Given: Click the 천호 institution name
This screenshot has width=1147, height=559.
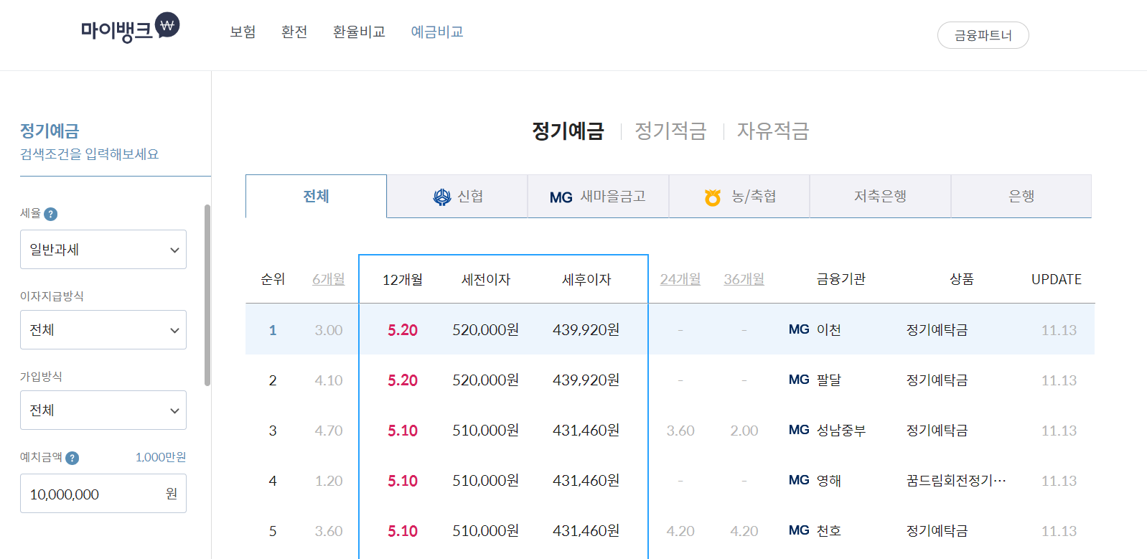Looking at the screenshot, I should [829, 530].
